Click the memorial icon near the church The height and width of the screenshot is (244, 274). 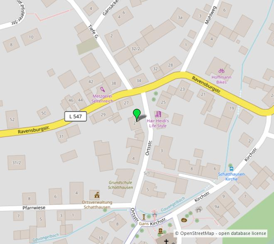[160, 231]
